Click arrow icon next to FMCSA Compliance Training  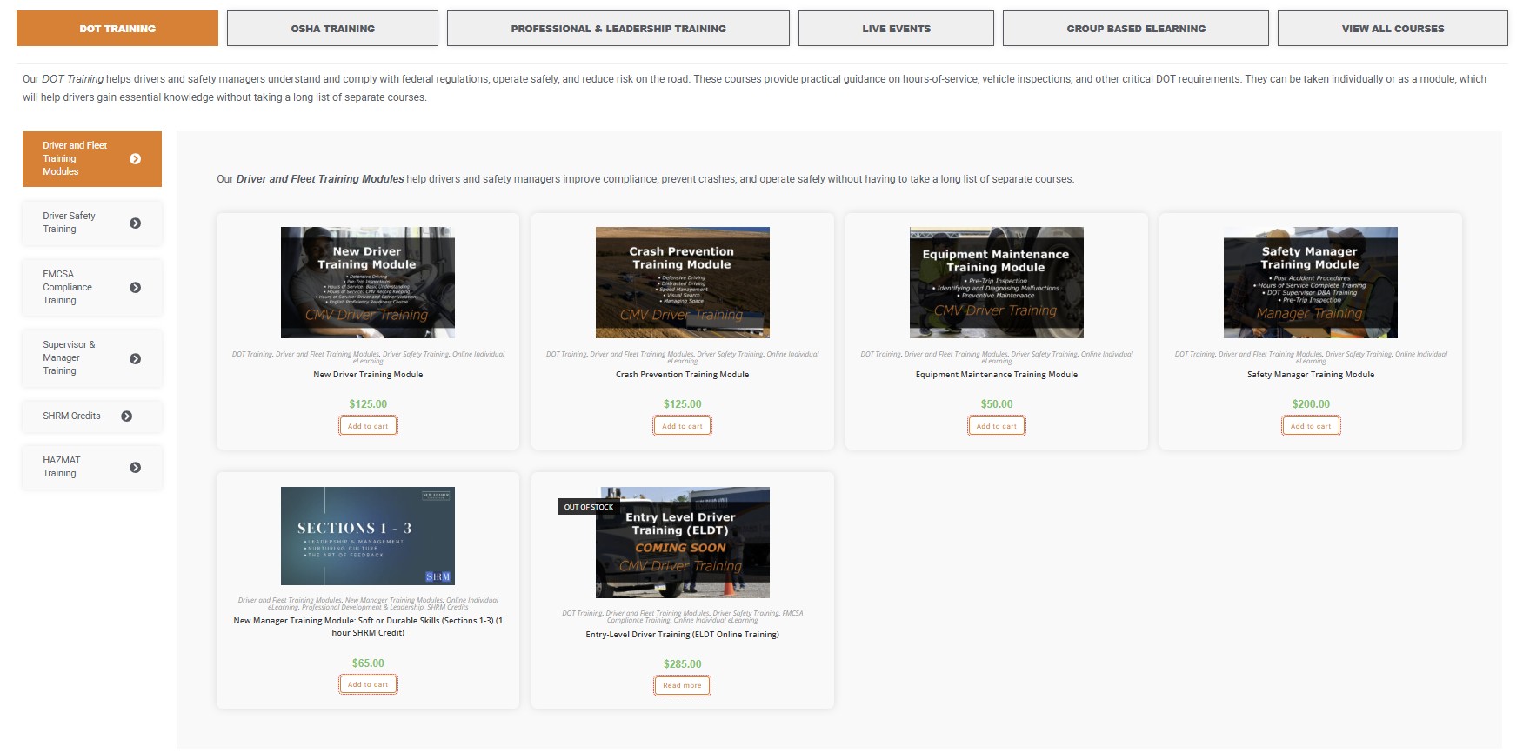click(x=135, y=288)
